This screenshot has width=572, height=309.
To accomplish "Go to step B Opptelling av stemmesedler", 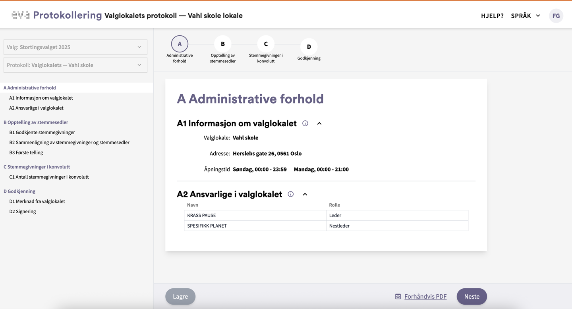I will coord(222,44).
